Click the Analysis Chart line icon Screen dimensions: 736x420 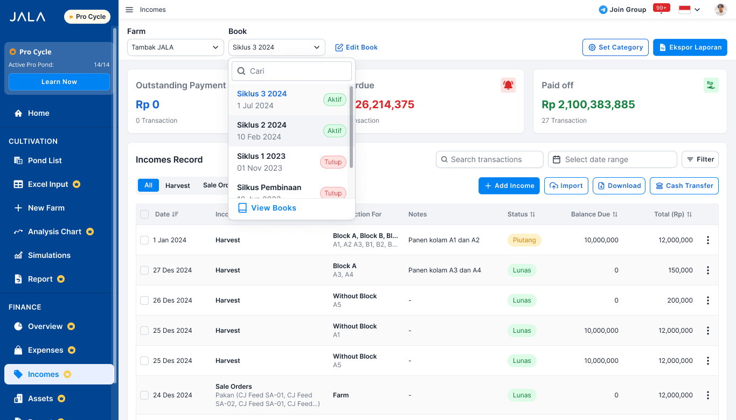(x=18, y=232)
